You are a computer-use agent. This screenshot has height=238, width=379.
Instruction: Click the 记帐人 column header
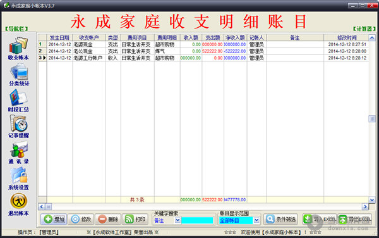[x=256, y=37]
